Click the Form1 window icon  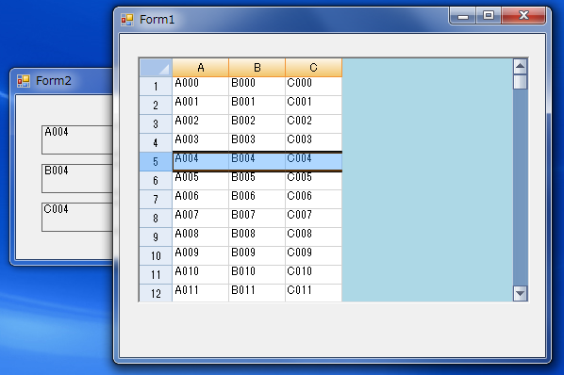(x=127, y=20)
